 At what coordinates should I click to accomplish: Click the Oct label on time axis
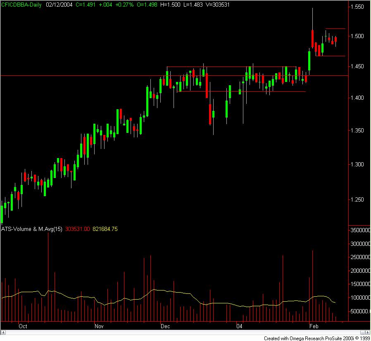pos(23,326)
